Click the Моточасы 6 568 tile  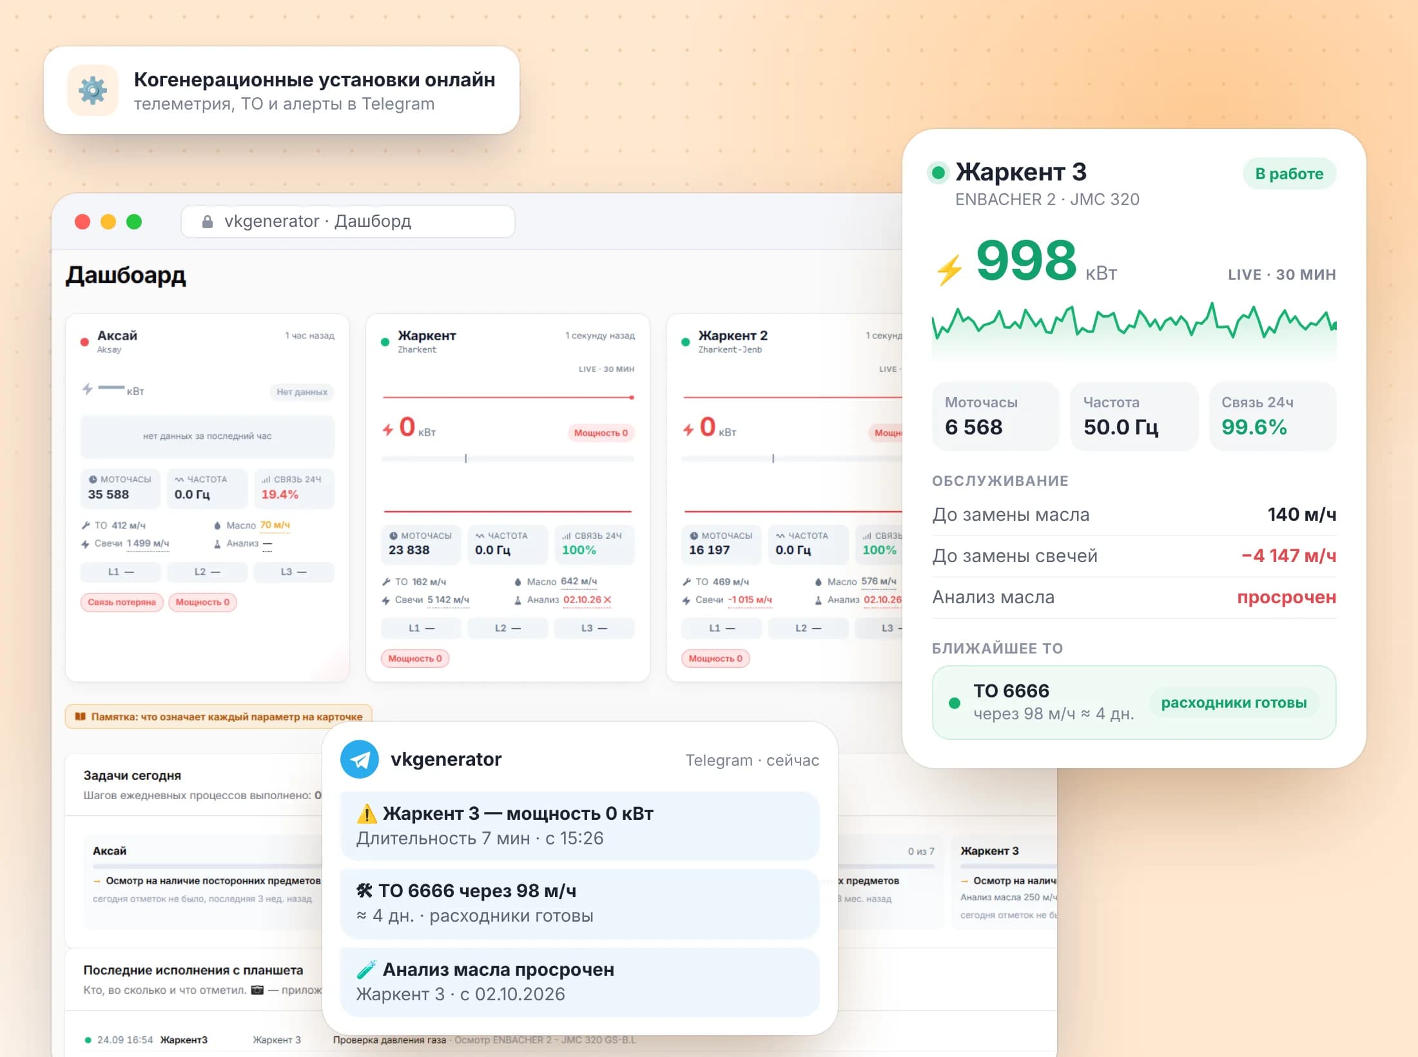pyautogui.click(x=995, y=416)
